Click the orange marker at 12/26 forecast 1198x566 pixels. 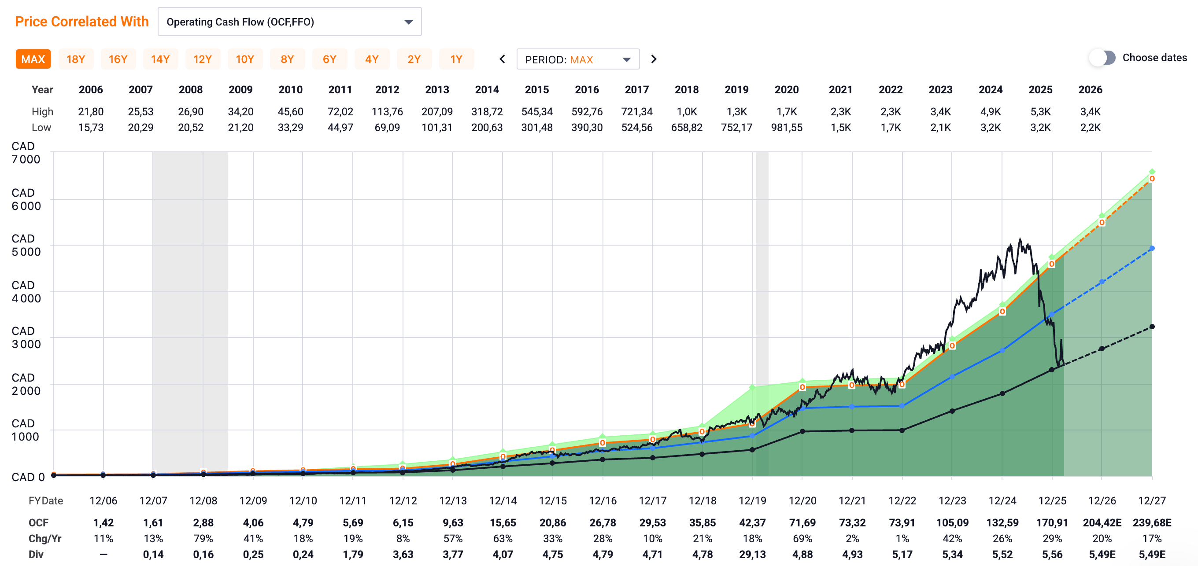click(1102, 223)
